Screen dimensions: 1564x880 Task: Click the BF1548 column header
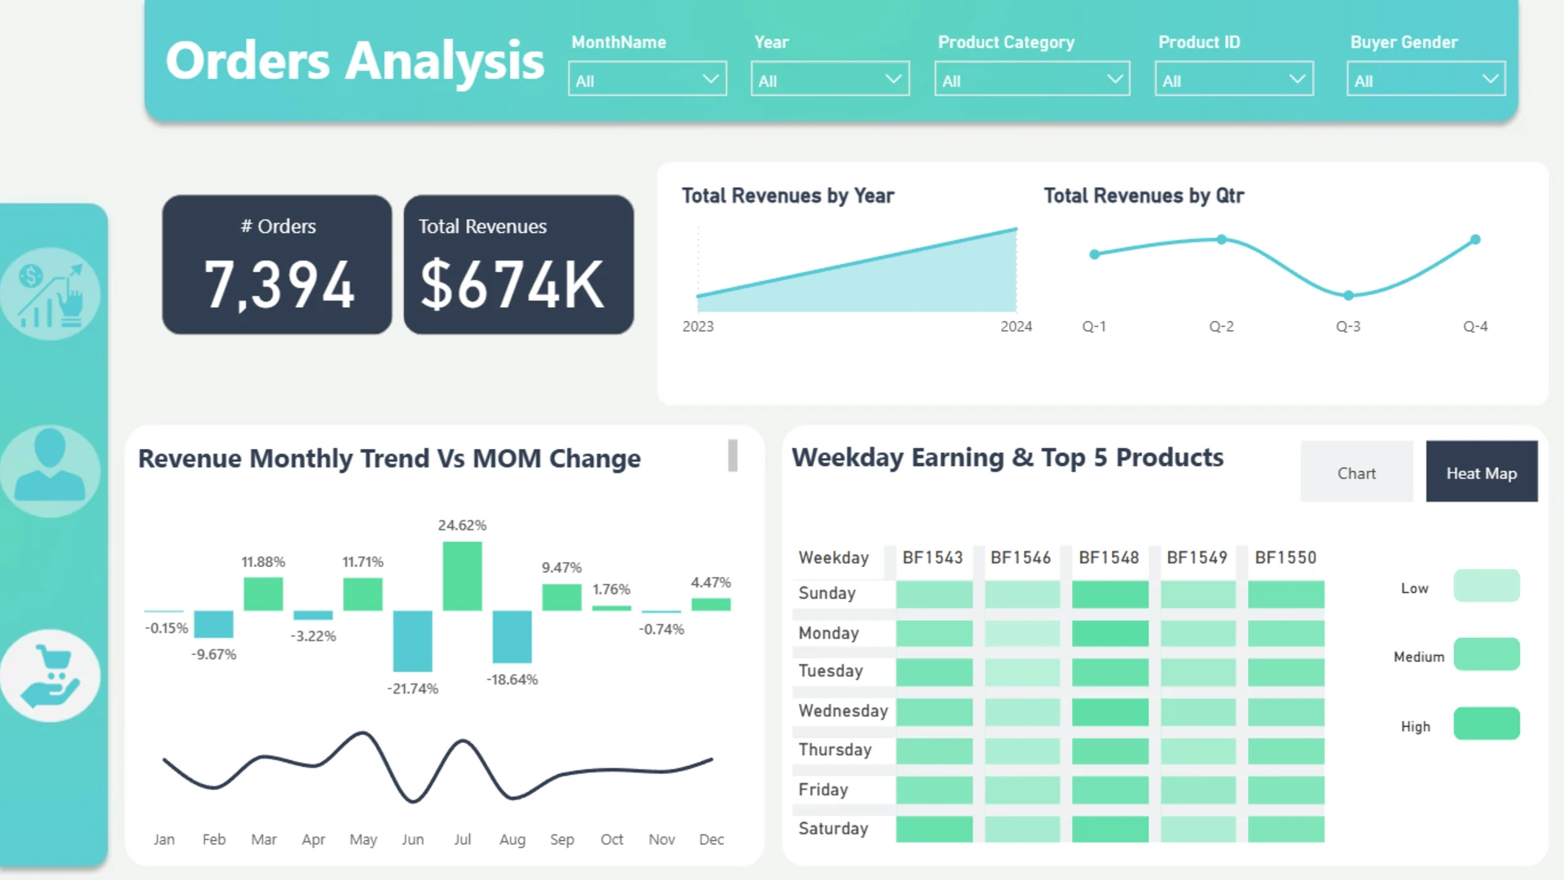tap(1109, 558)
